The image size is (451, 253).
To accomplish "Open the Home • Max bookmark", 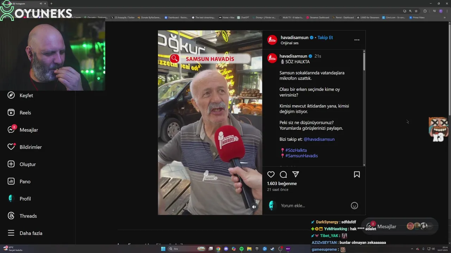I will (226, 17).
